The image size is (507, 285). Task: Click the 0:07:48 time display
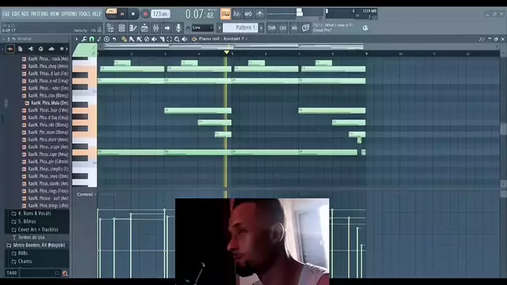(199, 14)
